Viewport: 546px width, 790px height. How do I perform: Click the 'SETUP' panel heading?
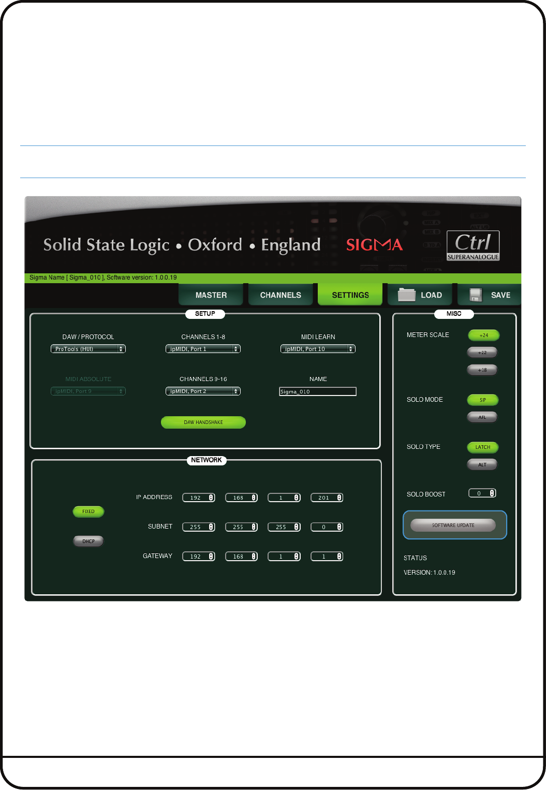pos(205,314)
